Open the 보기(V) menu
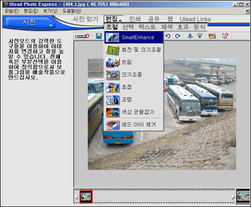This screenshot has height=207, width=251. pyautogui.click(x=50, y=11)
